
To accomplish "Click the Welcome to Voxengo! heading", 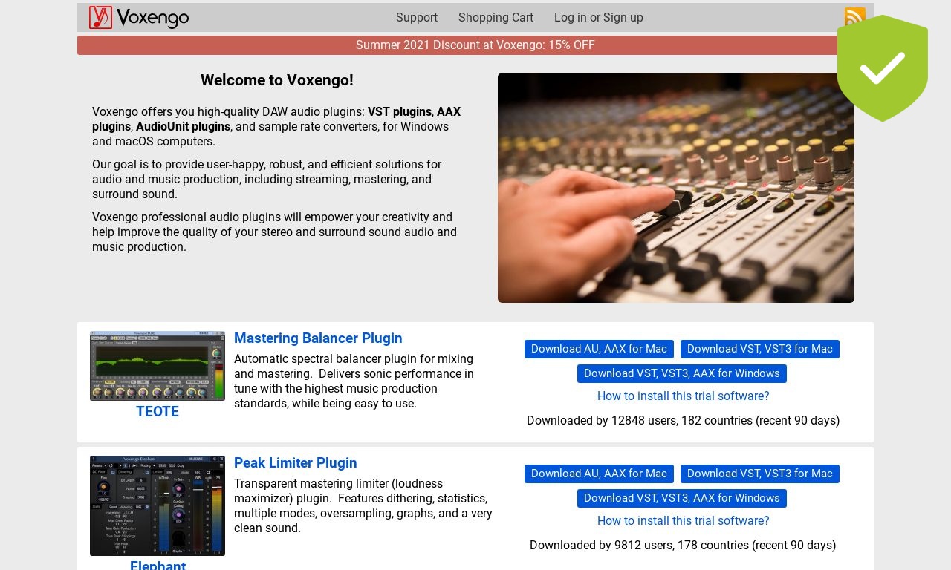I will [277, 80].
